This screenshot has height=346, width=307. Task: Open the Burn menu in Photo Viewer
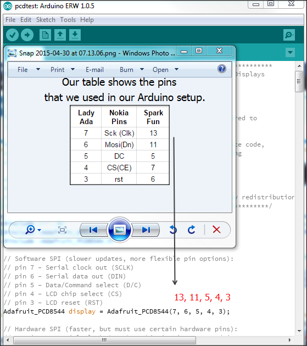(x=126, y=70)
